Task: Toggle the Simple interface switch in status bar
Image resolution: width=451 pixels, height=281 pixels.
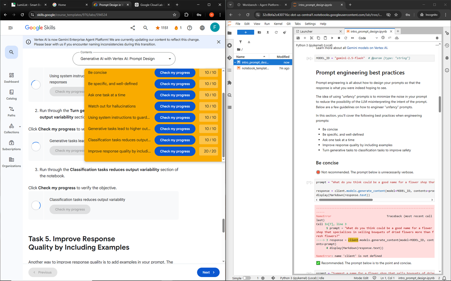Action: 247,278
